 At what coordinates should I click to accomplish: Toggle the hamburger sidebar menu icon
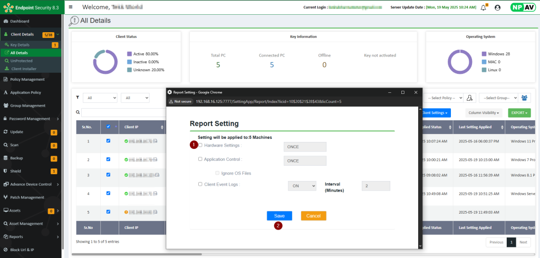71,7
